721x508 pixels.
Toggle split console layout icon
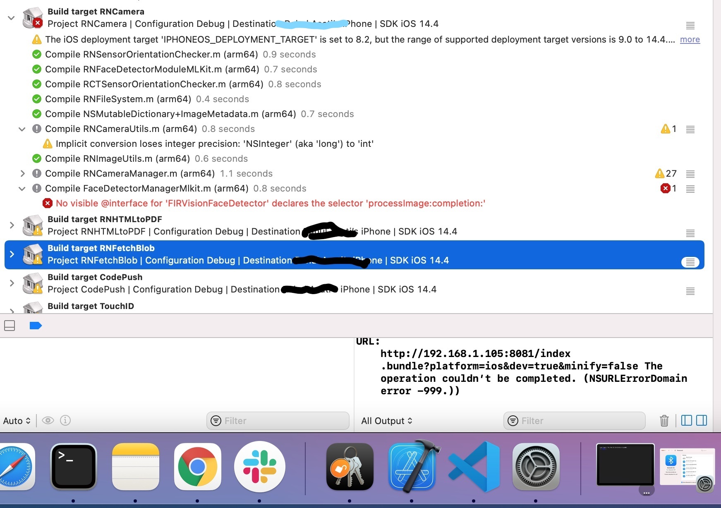point(702,421)
